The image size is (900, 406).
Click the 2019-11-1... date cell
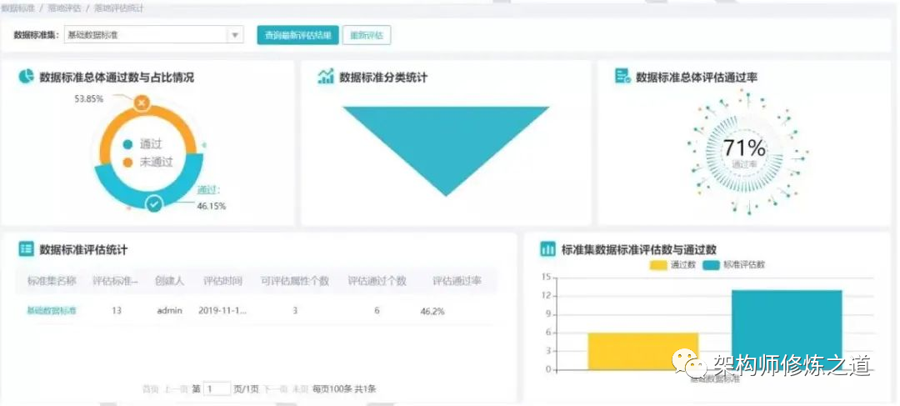(x=222, y=311)
